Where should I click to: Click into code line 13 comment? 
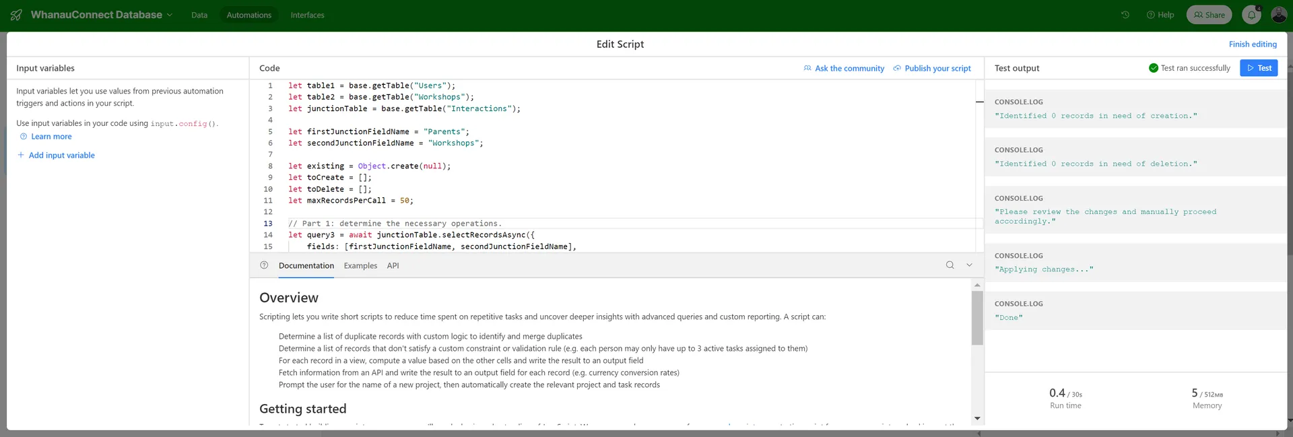(x=395, y=224)
